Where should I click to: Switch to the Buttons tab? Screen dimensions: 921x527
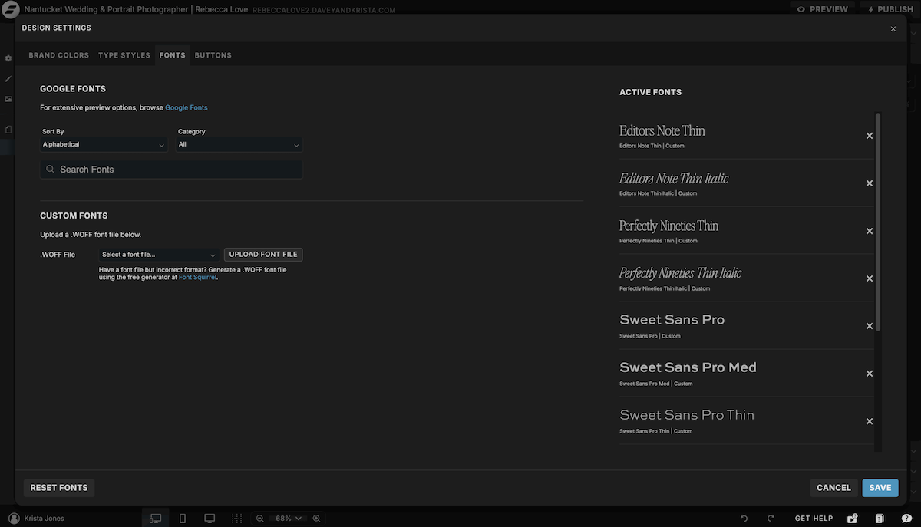tap(213, 55)
